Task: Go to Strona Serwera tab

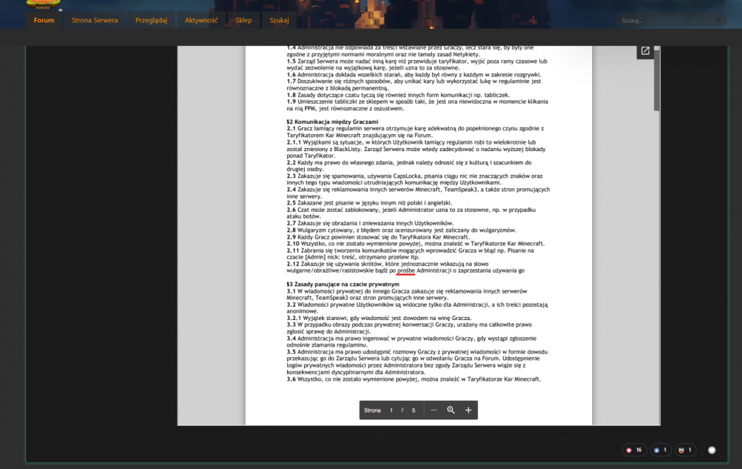Action: point(95,20)
